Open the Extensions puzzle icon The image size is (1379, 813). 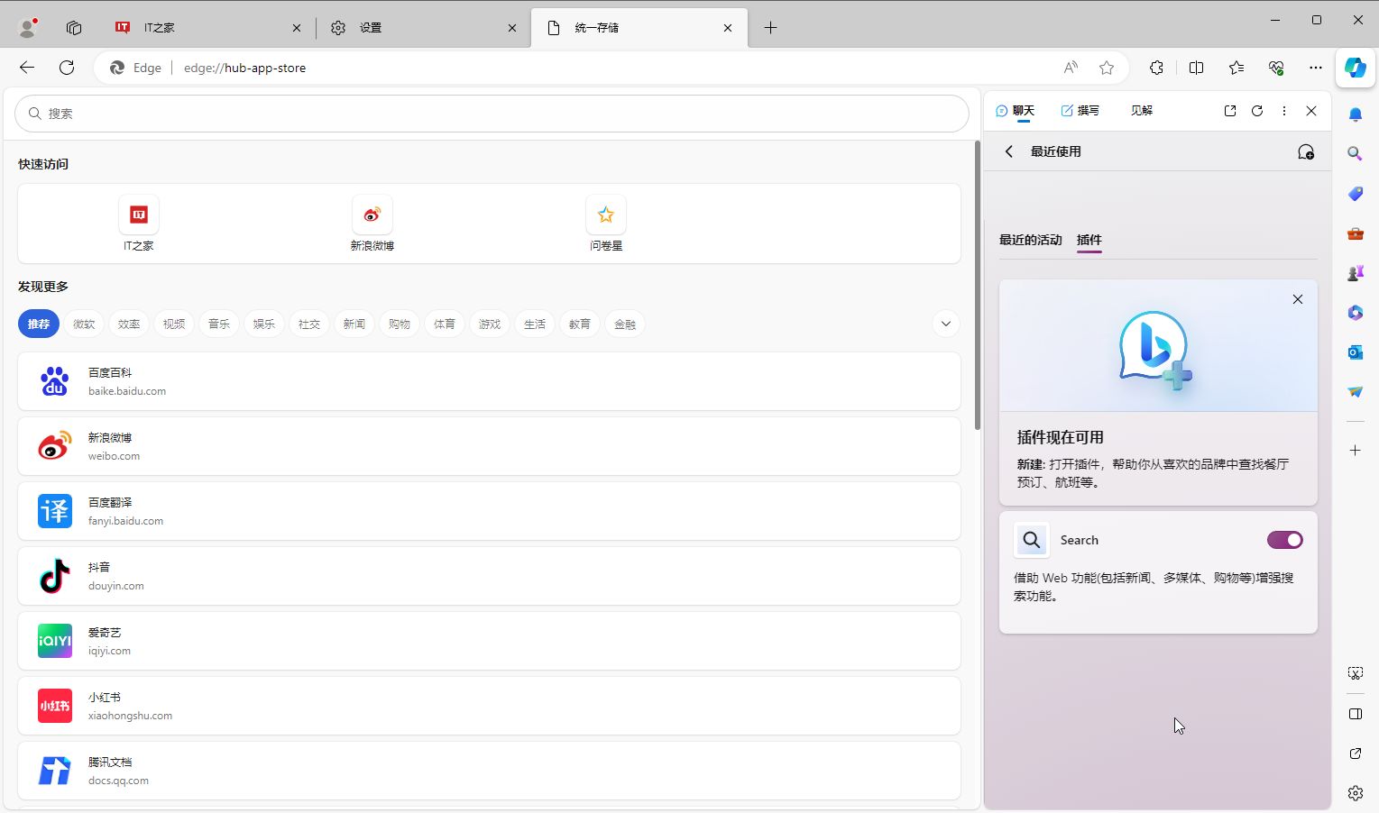(x=1156, y=68)
